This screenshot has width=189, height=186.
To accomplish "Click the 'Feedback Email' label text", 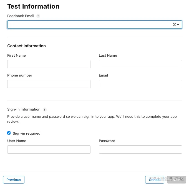I will 21,16.
